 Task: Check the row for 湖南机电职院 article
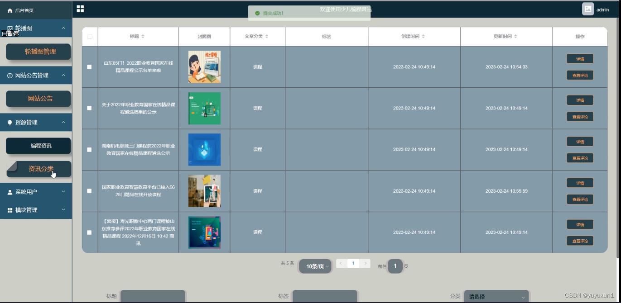click(89, 150)
